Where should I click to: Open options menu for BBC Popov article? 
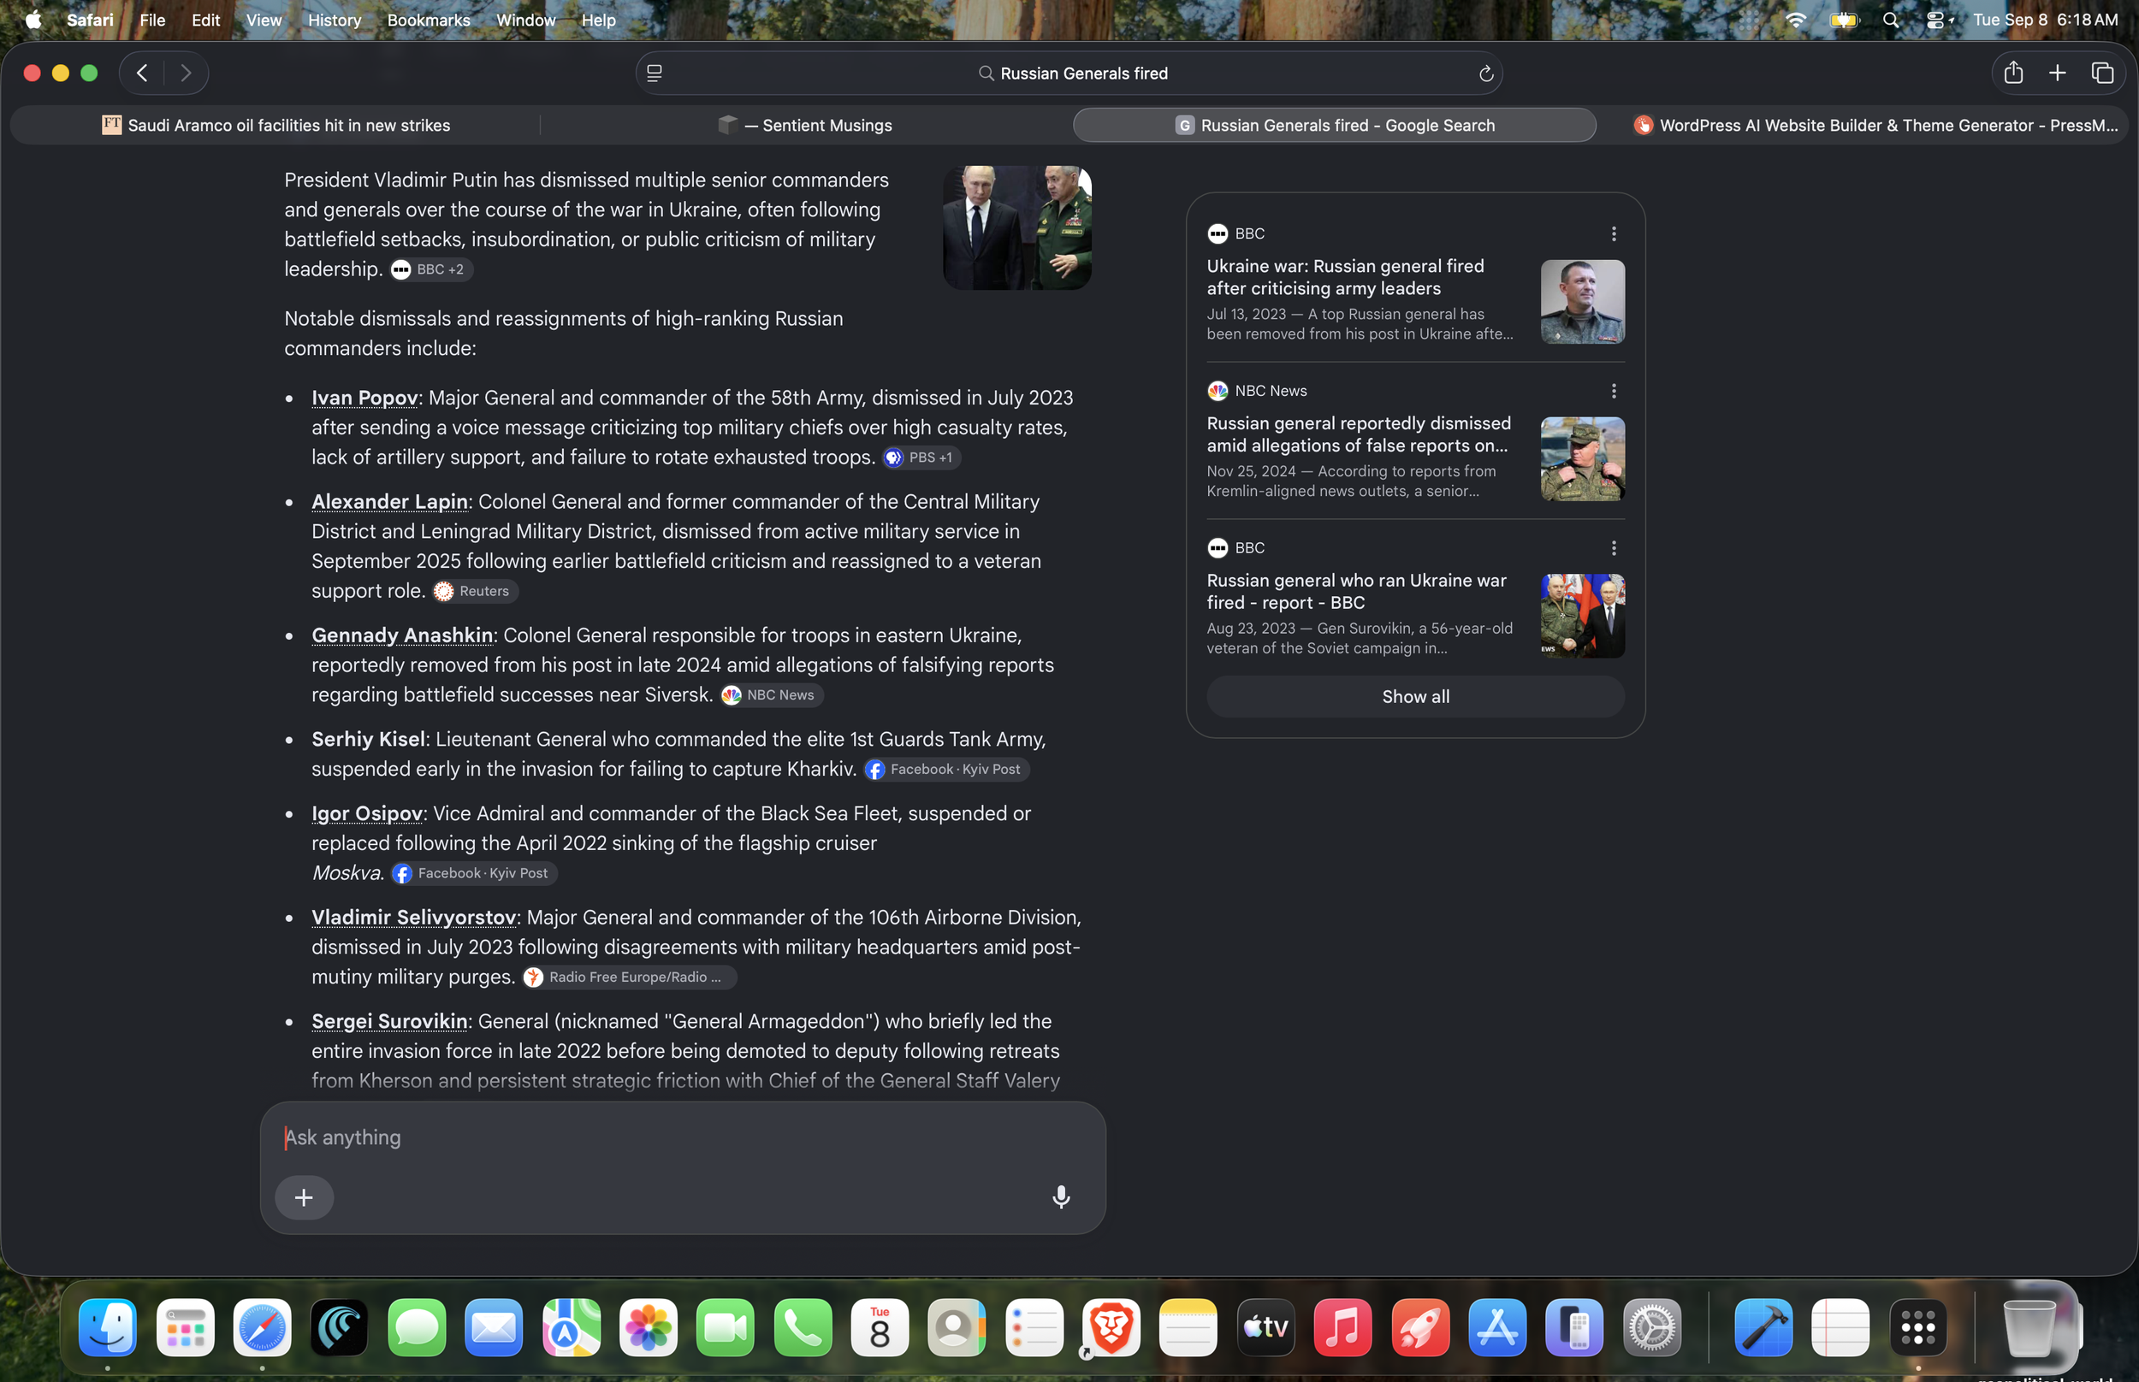1614,234
